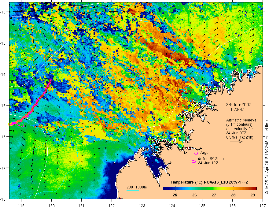The height and width of the screenshot is (208, 269).
Task: Click the temperature colorbar at 27 degrees
Action: tap(214, 188)
